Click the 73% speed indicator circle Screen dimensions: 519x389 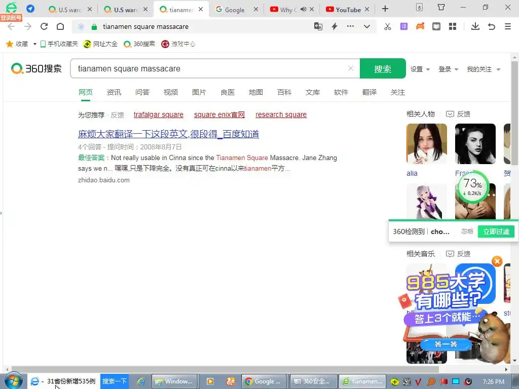point(472,187)
